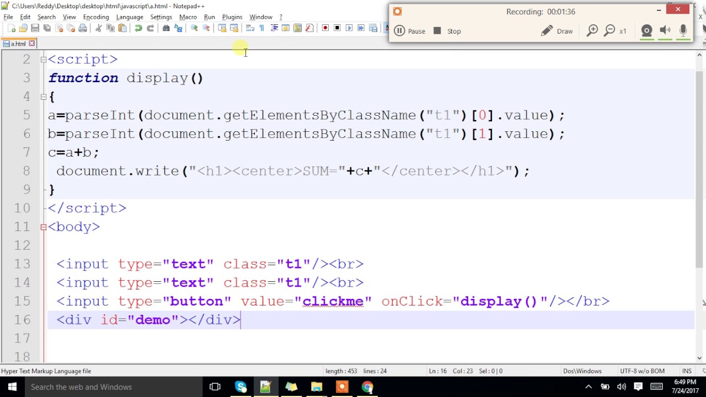Toggle Word wrap toolbar button

250,28
